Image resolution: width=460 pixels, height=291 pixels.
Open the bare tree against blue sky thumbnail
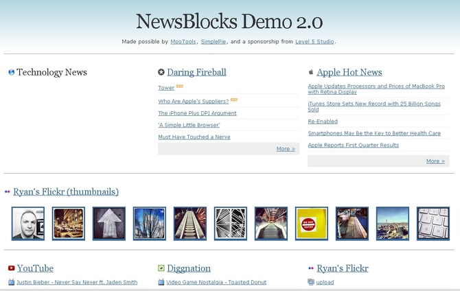click(149, 224)
